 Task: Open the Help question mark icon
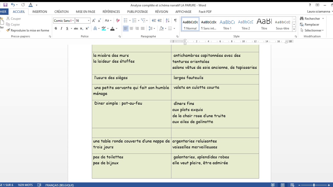[x=310, y=5]
